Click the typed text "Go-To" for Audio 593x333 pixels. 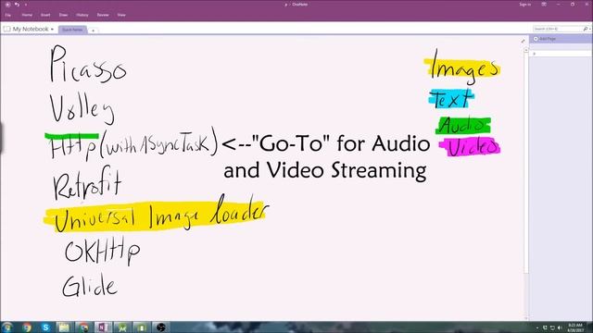pyautogui.click(x=340, y=144)
